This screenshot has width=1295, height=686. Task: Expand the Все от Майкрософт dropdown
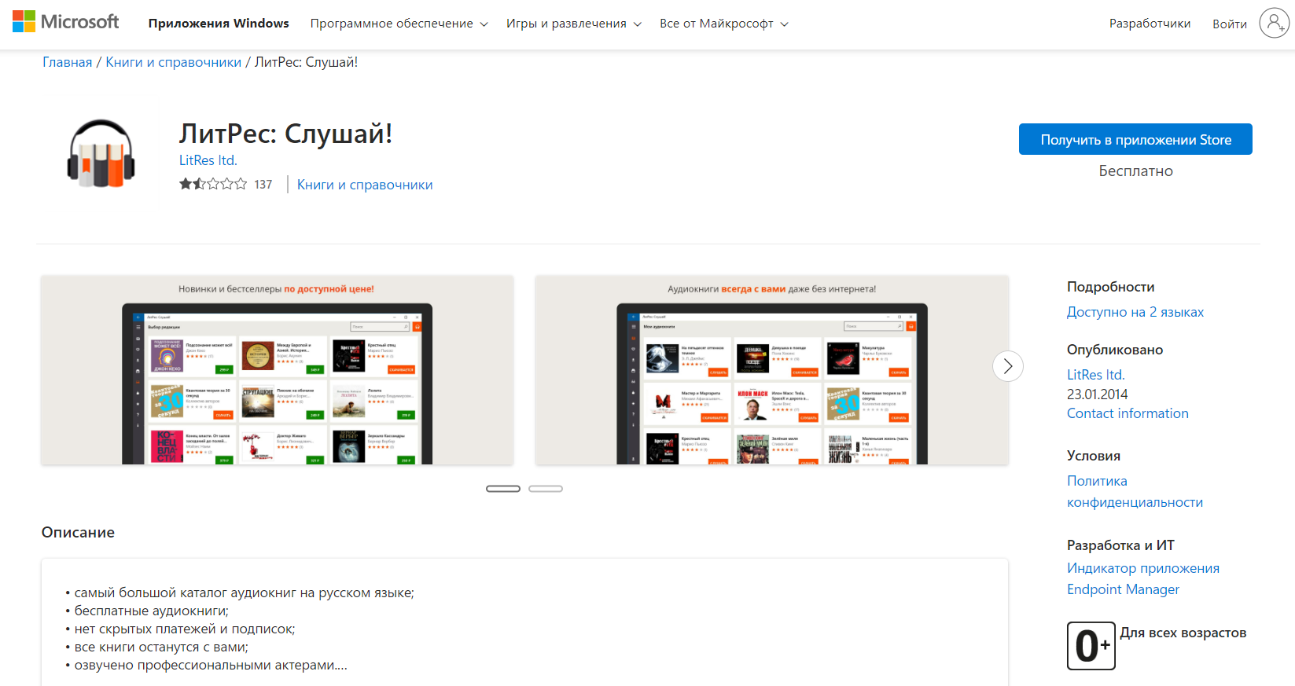coord(723,24)
